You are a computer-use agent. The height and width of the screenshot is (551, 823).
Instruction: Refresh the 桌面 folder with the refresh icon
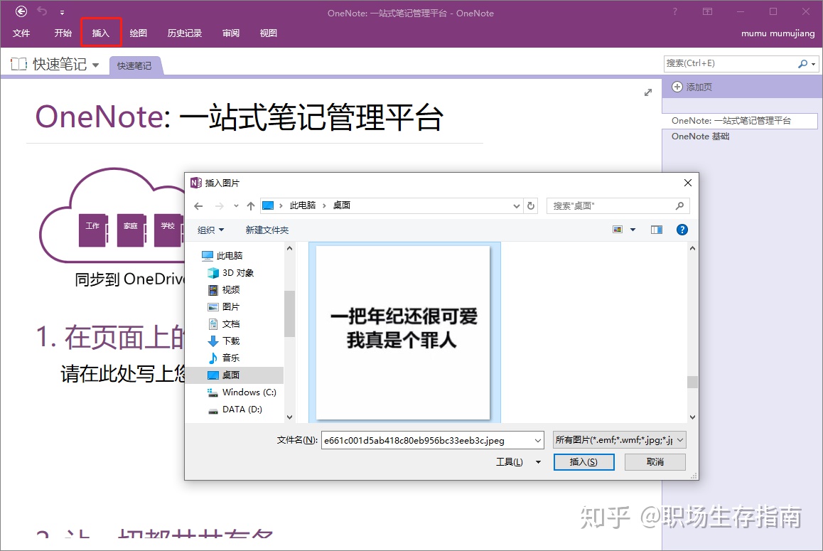pyautogui.click(x=530, y=205)
